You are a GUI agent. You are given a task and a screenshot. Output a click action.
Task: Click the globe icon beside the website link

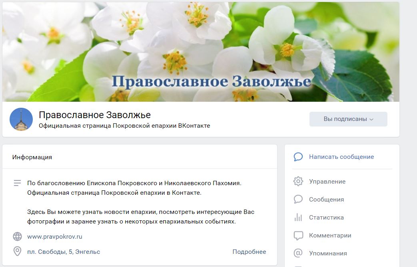pyautogui.click(x=17, y=237)
